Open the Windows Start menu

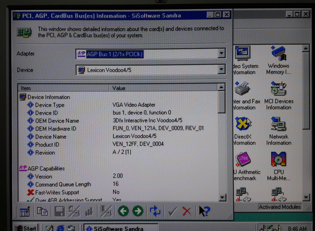[26, 228]
